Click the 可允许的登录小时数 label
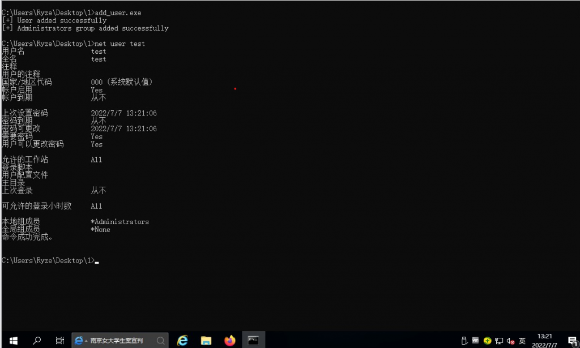Image resolution: width=580 pixels, height=348 pixels. [x=37, y=206]
